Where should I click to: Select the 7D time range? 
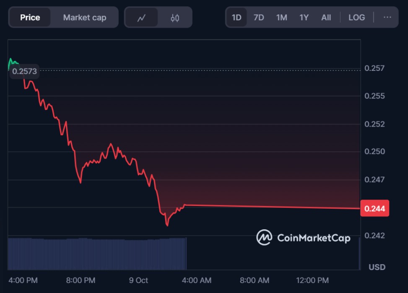tap(259, 18)
